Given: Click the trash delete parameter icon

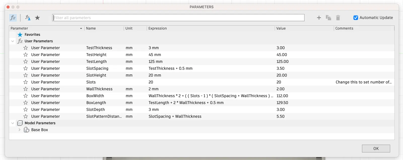Looking at the screenshot, I should tap(338, 18).
